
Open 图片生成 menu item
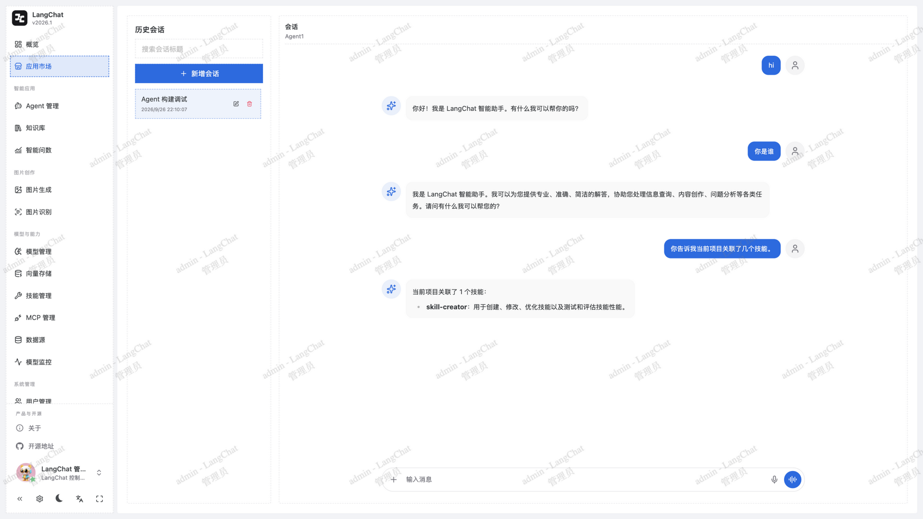tap(60, 190)
